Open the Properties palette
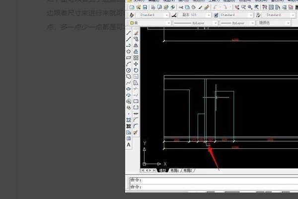Screen dimensions: 298x199 pyautogui.click(x=265, y=7)
